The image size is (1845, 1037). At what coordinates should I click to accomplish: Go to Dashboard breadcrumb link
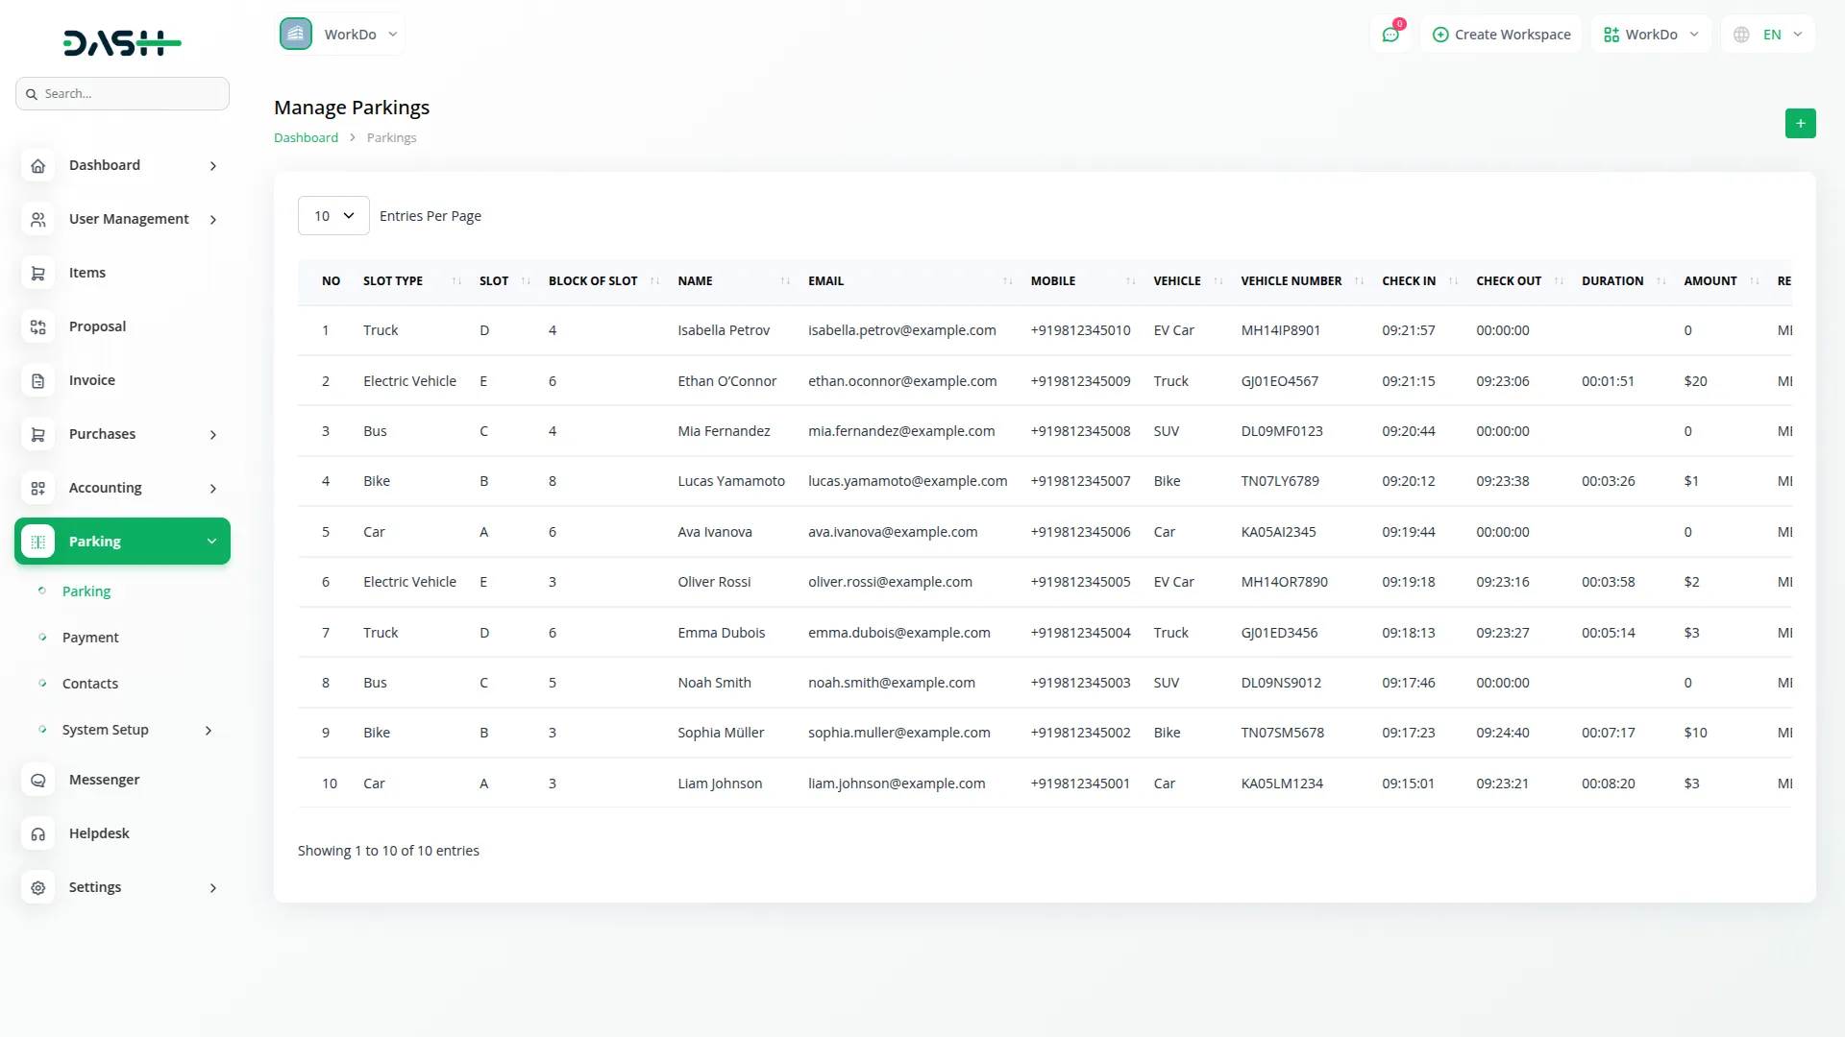coord(306,137)
